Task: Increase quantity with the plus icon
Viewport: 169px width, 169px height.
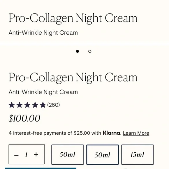Action: tap(36, 154)
